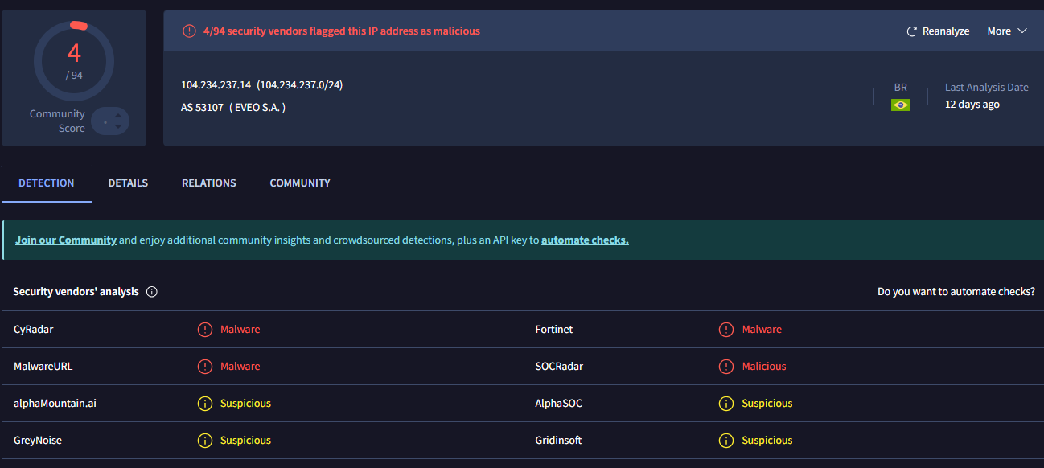Click the Reanalyze refresh icon
The width and height of the screenshot is (1044, 468).
911,31
